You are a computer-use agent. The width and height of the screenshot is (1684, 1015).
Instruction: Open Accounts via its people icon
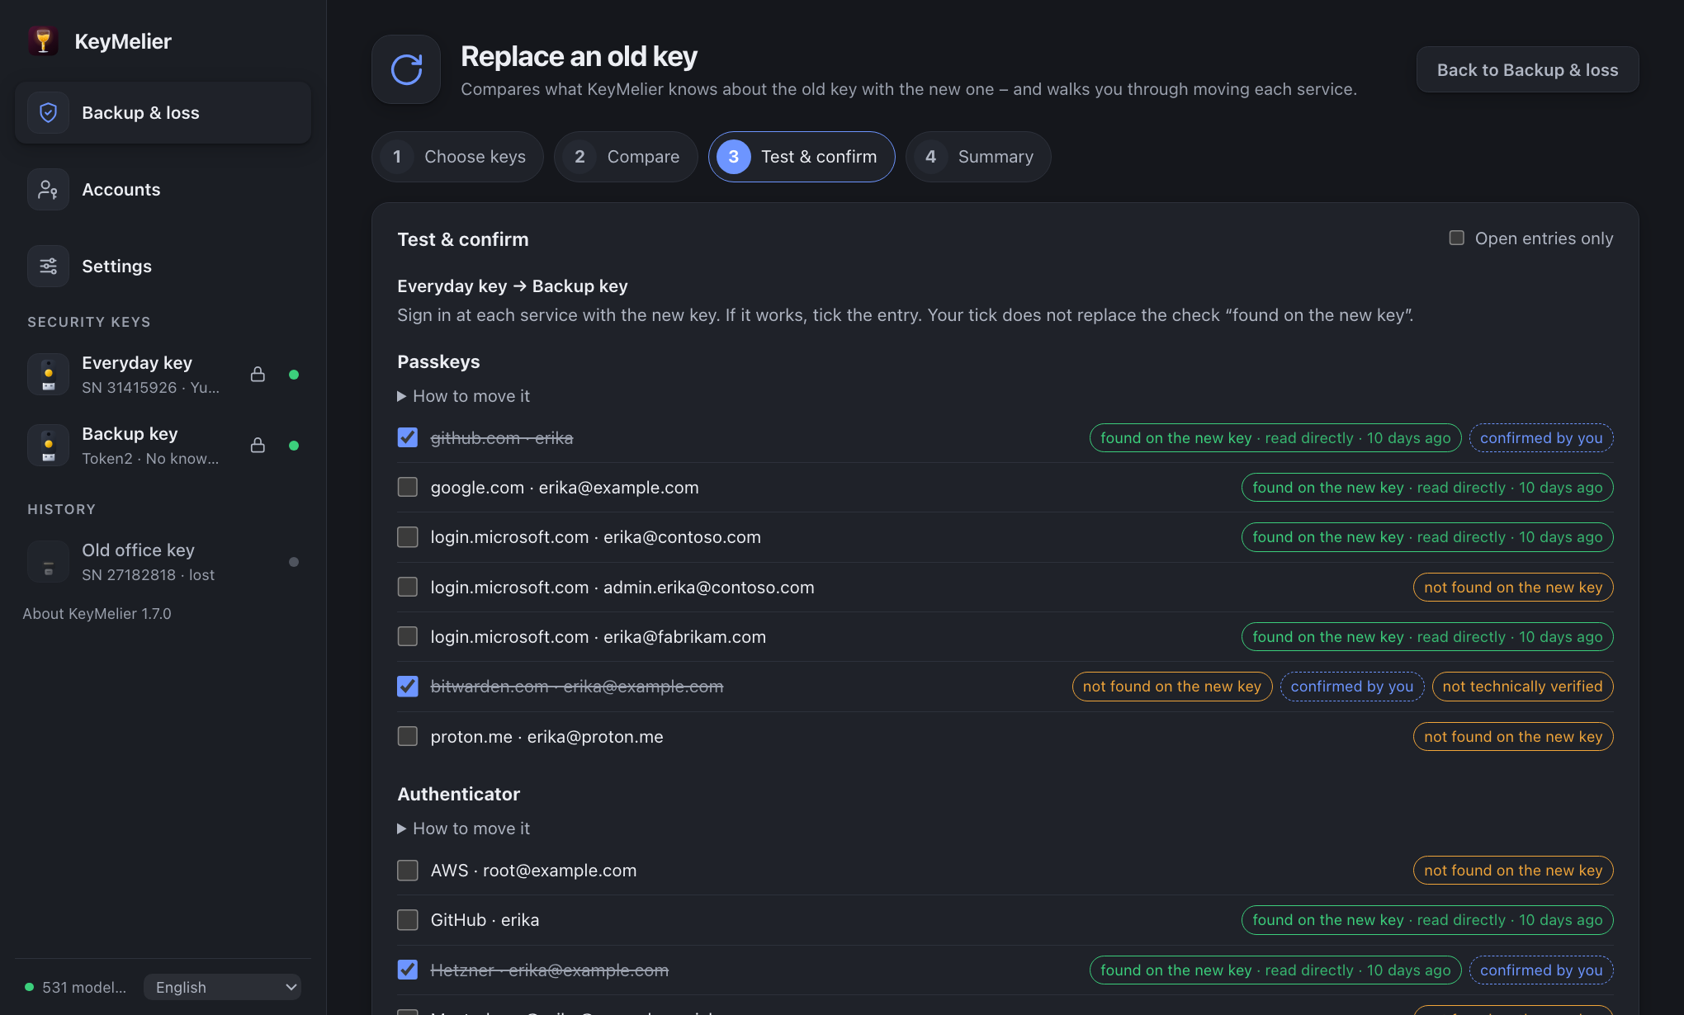pos(49,190)
